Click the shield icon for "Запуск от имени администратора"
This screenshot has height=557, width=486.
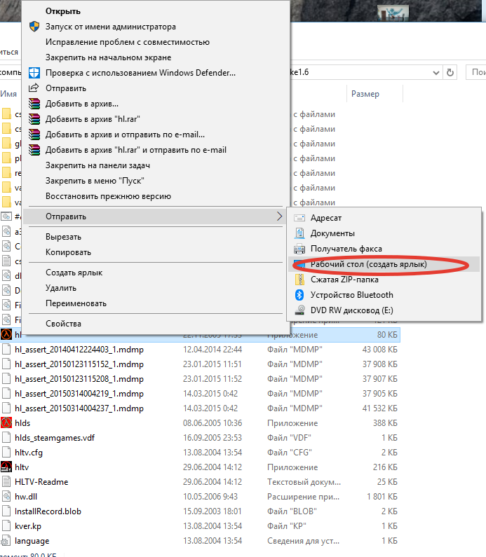pyautogui.click(x=33, y=27)
